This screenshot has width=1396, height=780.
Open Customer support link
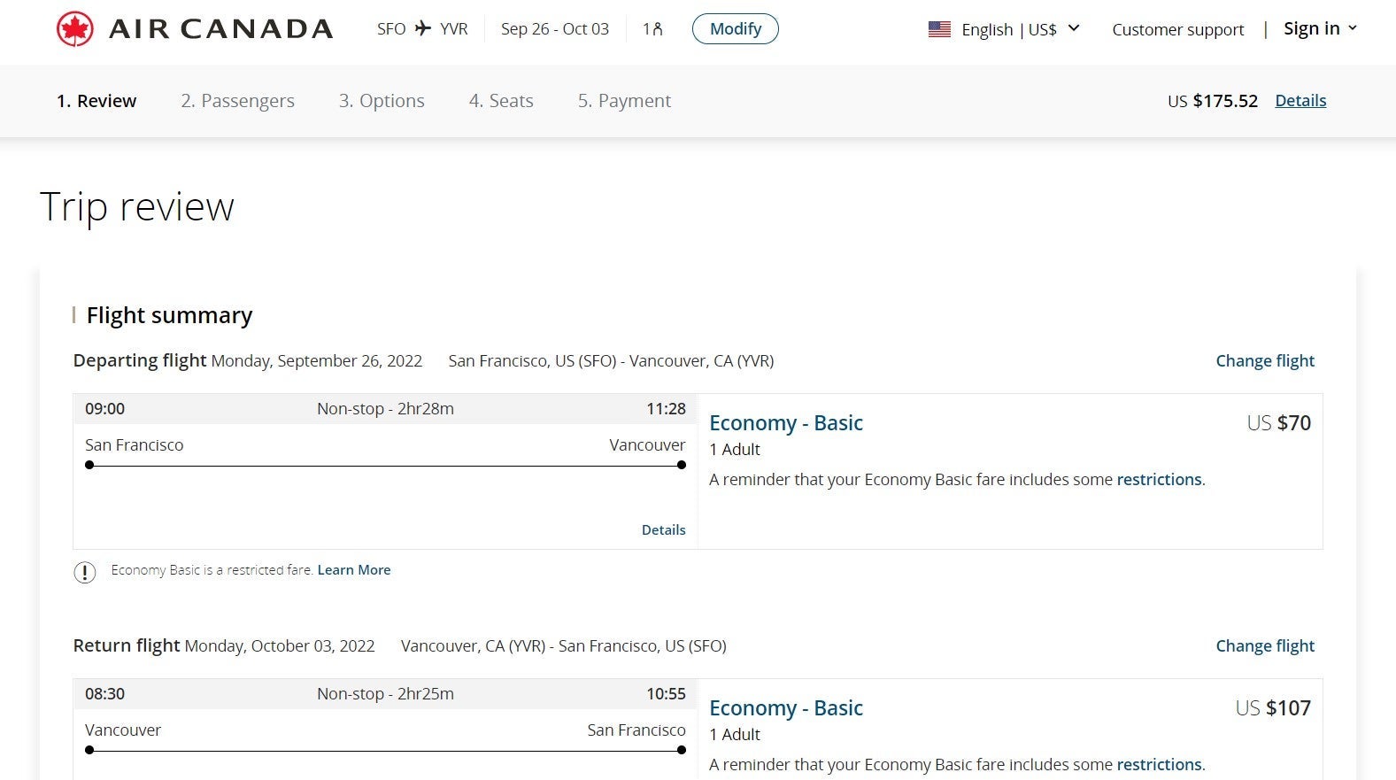pos(1177,29)
